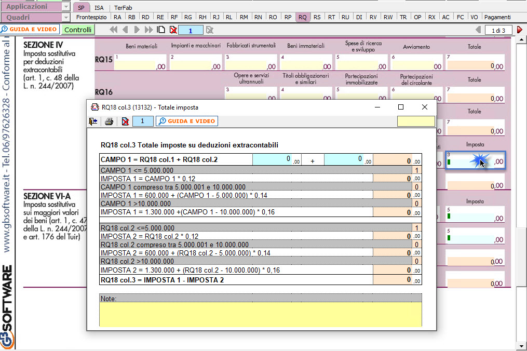
Task: Go to the next module page
Action: 137,30
